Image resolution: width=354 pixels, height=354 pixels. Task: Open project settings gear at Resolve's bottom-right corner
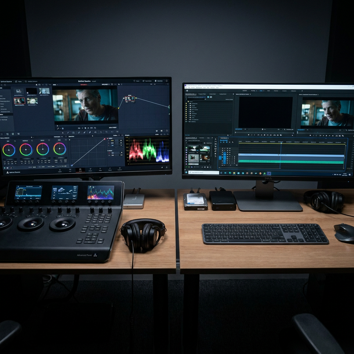(x=167, y=167)
